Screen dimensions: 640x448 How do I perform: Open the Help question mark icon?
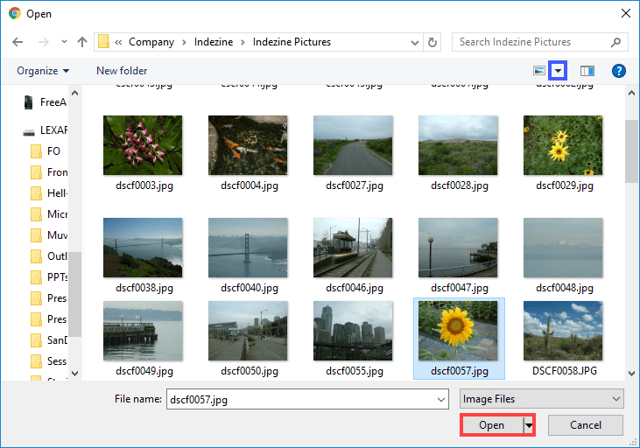[619, 71]
